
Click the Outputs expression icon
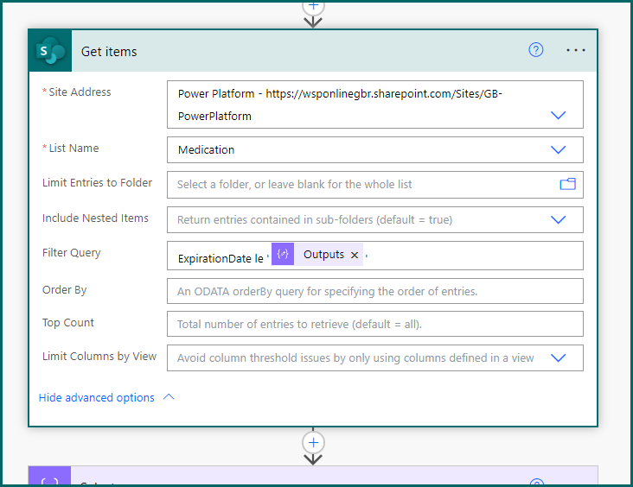(x=283, y=254)
